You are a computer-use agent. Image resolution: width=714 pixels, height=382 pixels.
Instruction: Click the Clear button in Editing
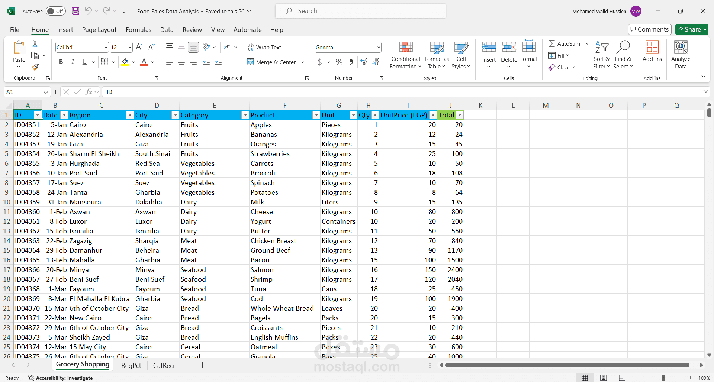point(562,67)
